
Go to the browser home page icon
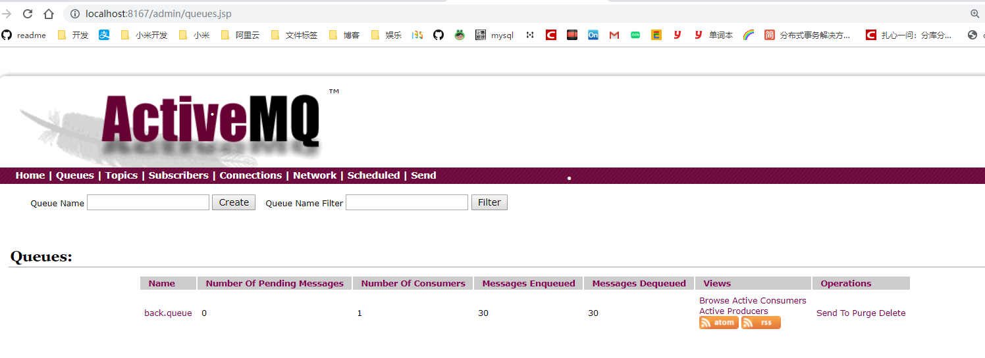click(49, 14)
